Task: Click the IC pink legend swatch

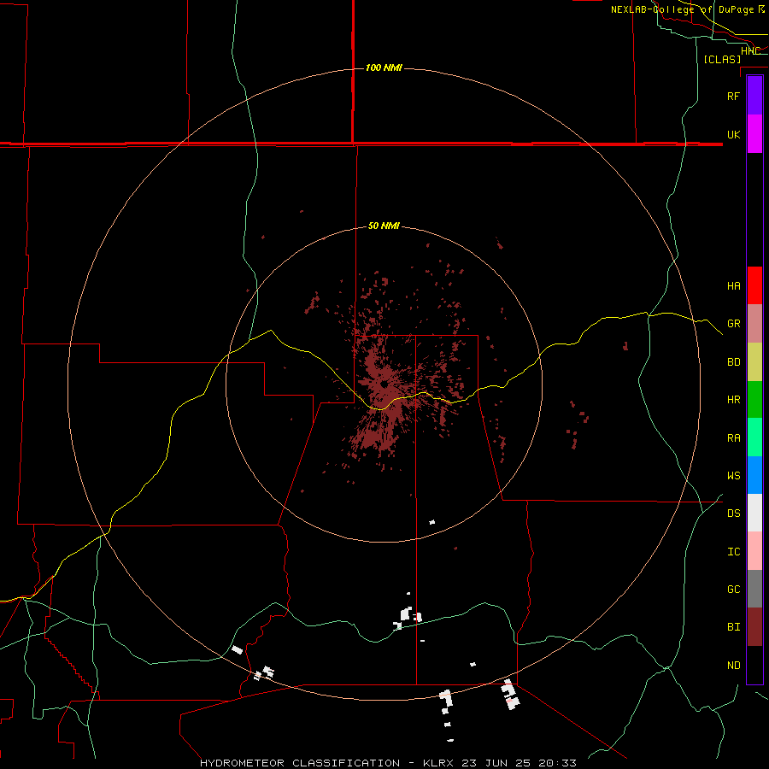Action: pos(754,551)
